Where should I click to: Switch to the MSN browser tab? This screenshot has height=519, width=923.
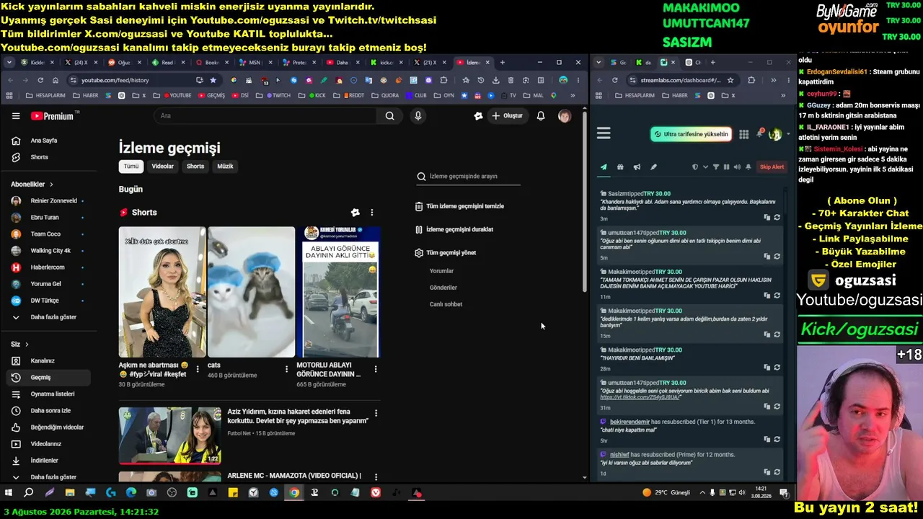(255, 63)
